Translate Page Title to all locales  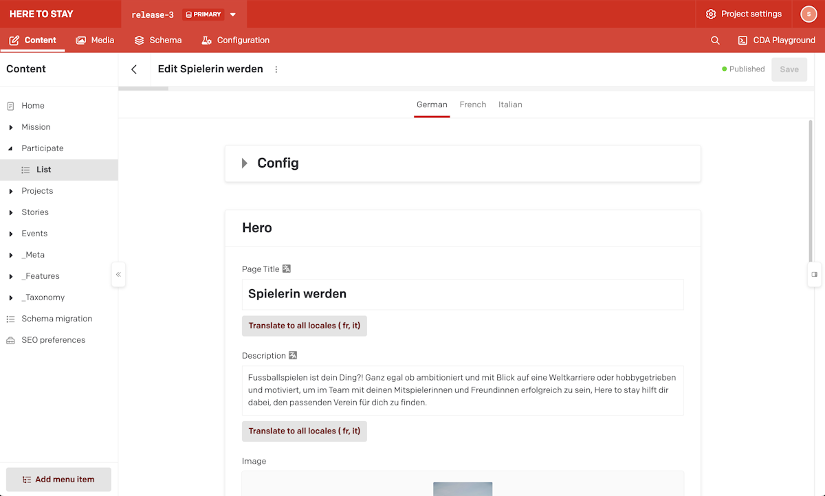(305, 326)
